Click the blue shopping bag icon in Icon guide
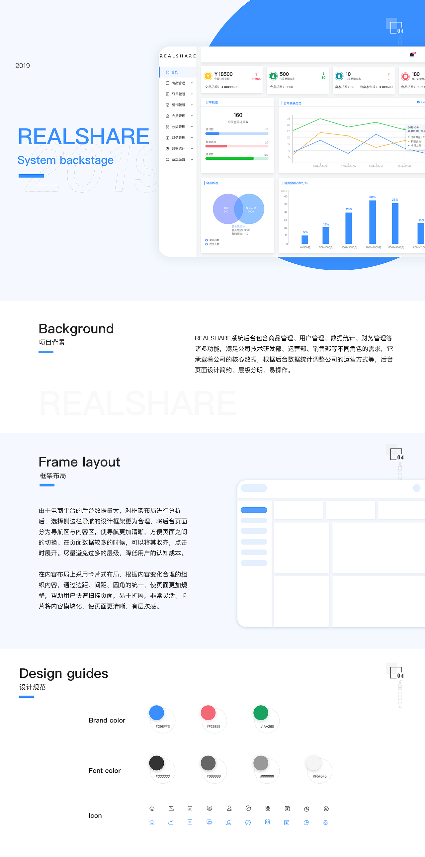The height and width of the screenshot is (857, 425). tap(171, 822)
